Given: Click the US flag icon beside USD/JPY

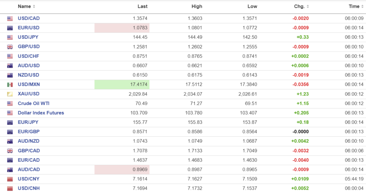Looking at the screenshot, I should click(10, 37).
